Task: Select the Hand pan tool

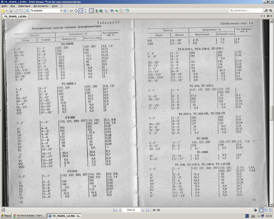Action: pos(91,11)
